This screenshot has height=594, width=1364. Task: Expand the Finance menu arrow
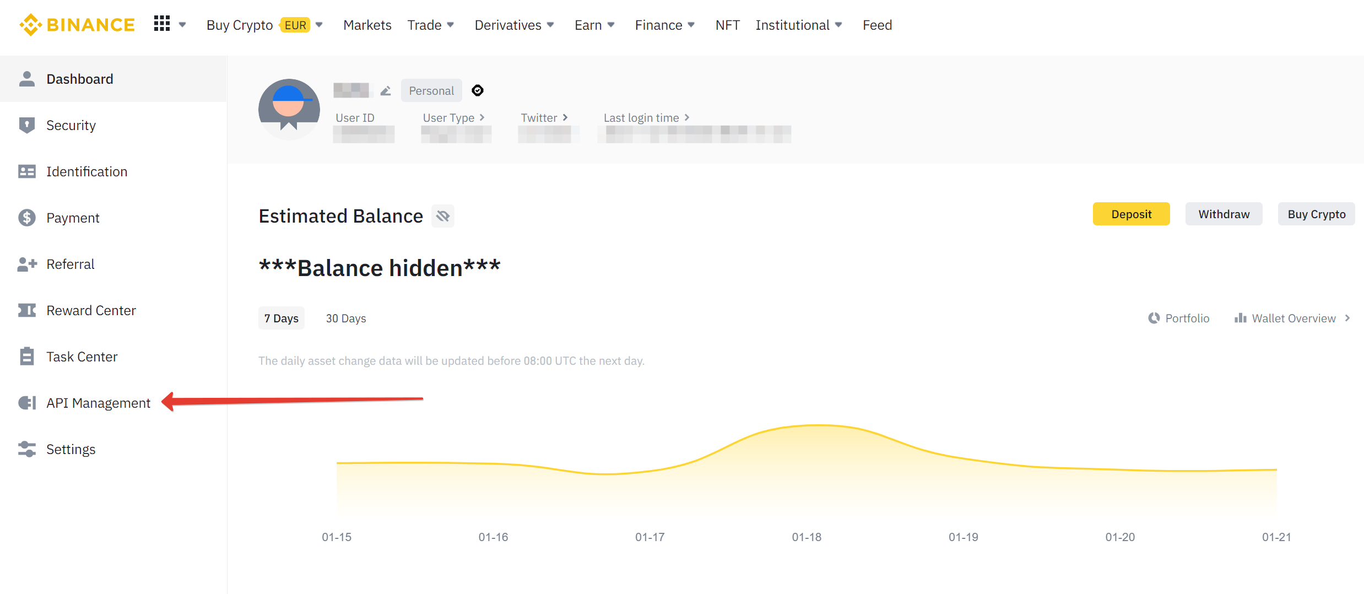[x=691, y=25]
